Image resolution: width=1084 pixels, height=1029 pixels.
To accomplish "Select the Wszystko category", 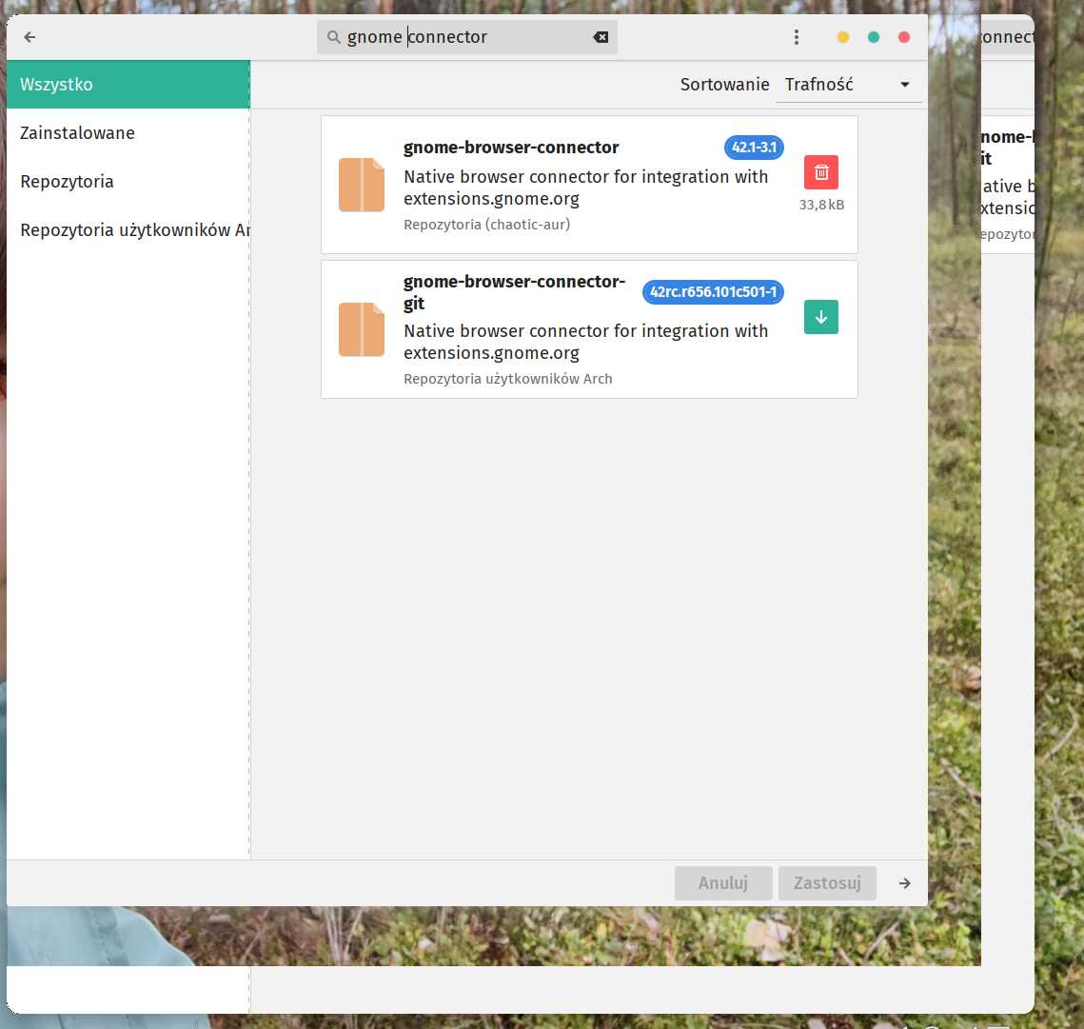I will pos(128,85).
